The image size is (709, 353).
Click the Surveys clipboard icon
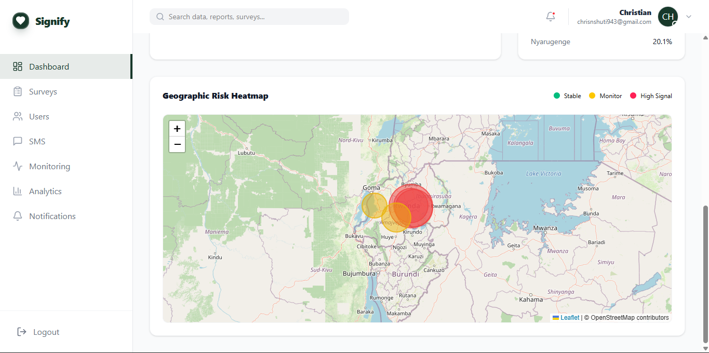[x=18, y=91]
